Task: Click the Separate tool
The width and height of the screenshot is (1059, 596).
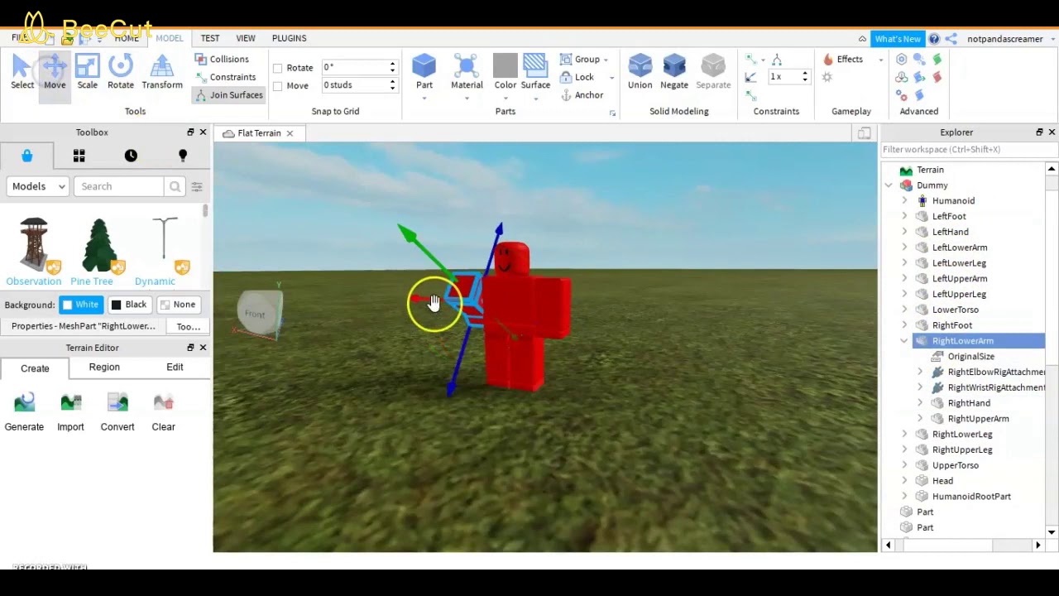Action: (x=713, y=72)
